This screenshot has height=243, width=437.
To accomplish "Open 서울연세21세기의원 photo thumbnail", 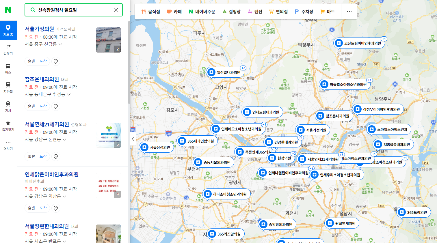I will point(108,135).
